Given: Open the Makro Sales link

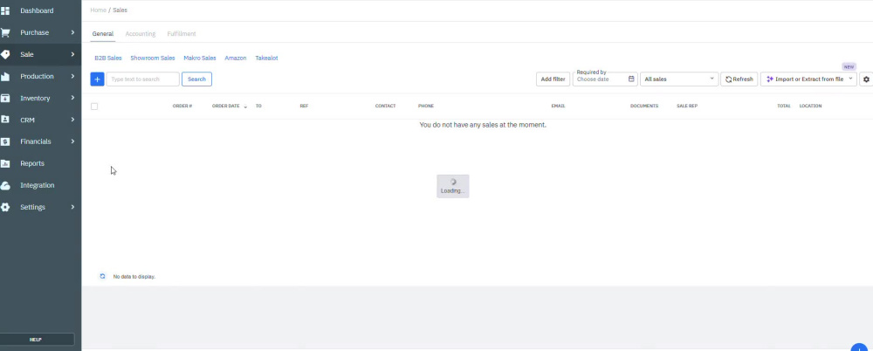Looking at the screenshot, I should click(x=200, y=58).
